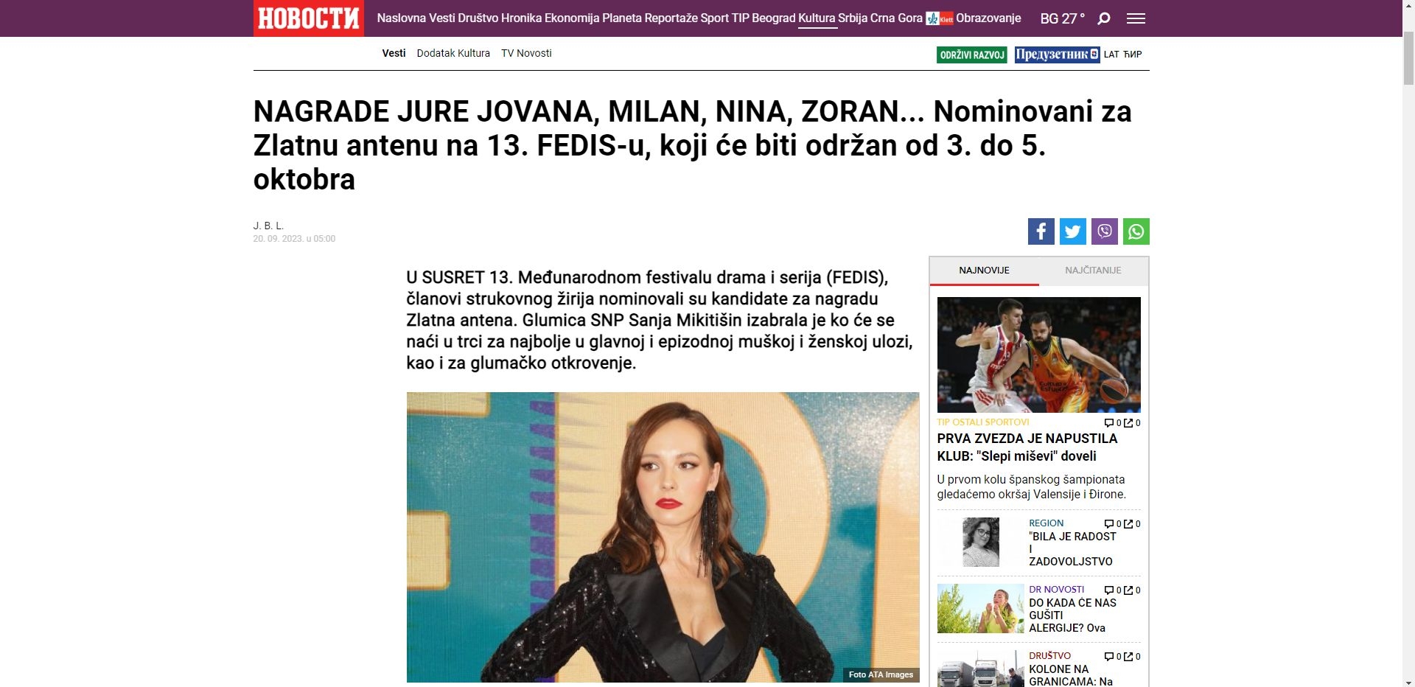1415x687 pixels.
Task: Share article on Facebook
Action: click(1041, 231)
